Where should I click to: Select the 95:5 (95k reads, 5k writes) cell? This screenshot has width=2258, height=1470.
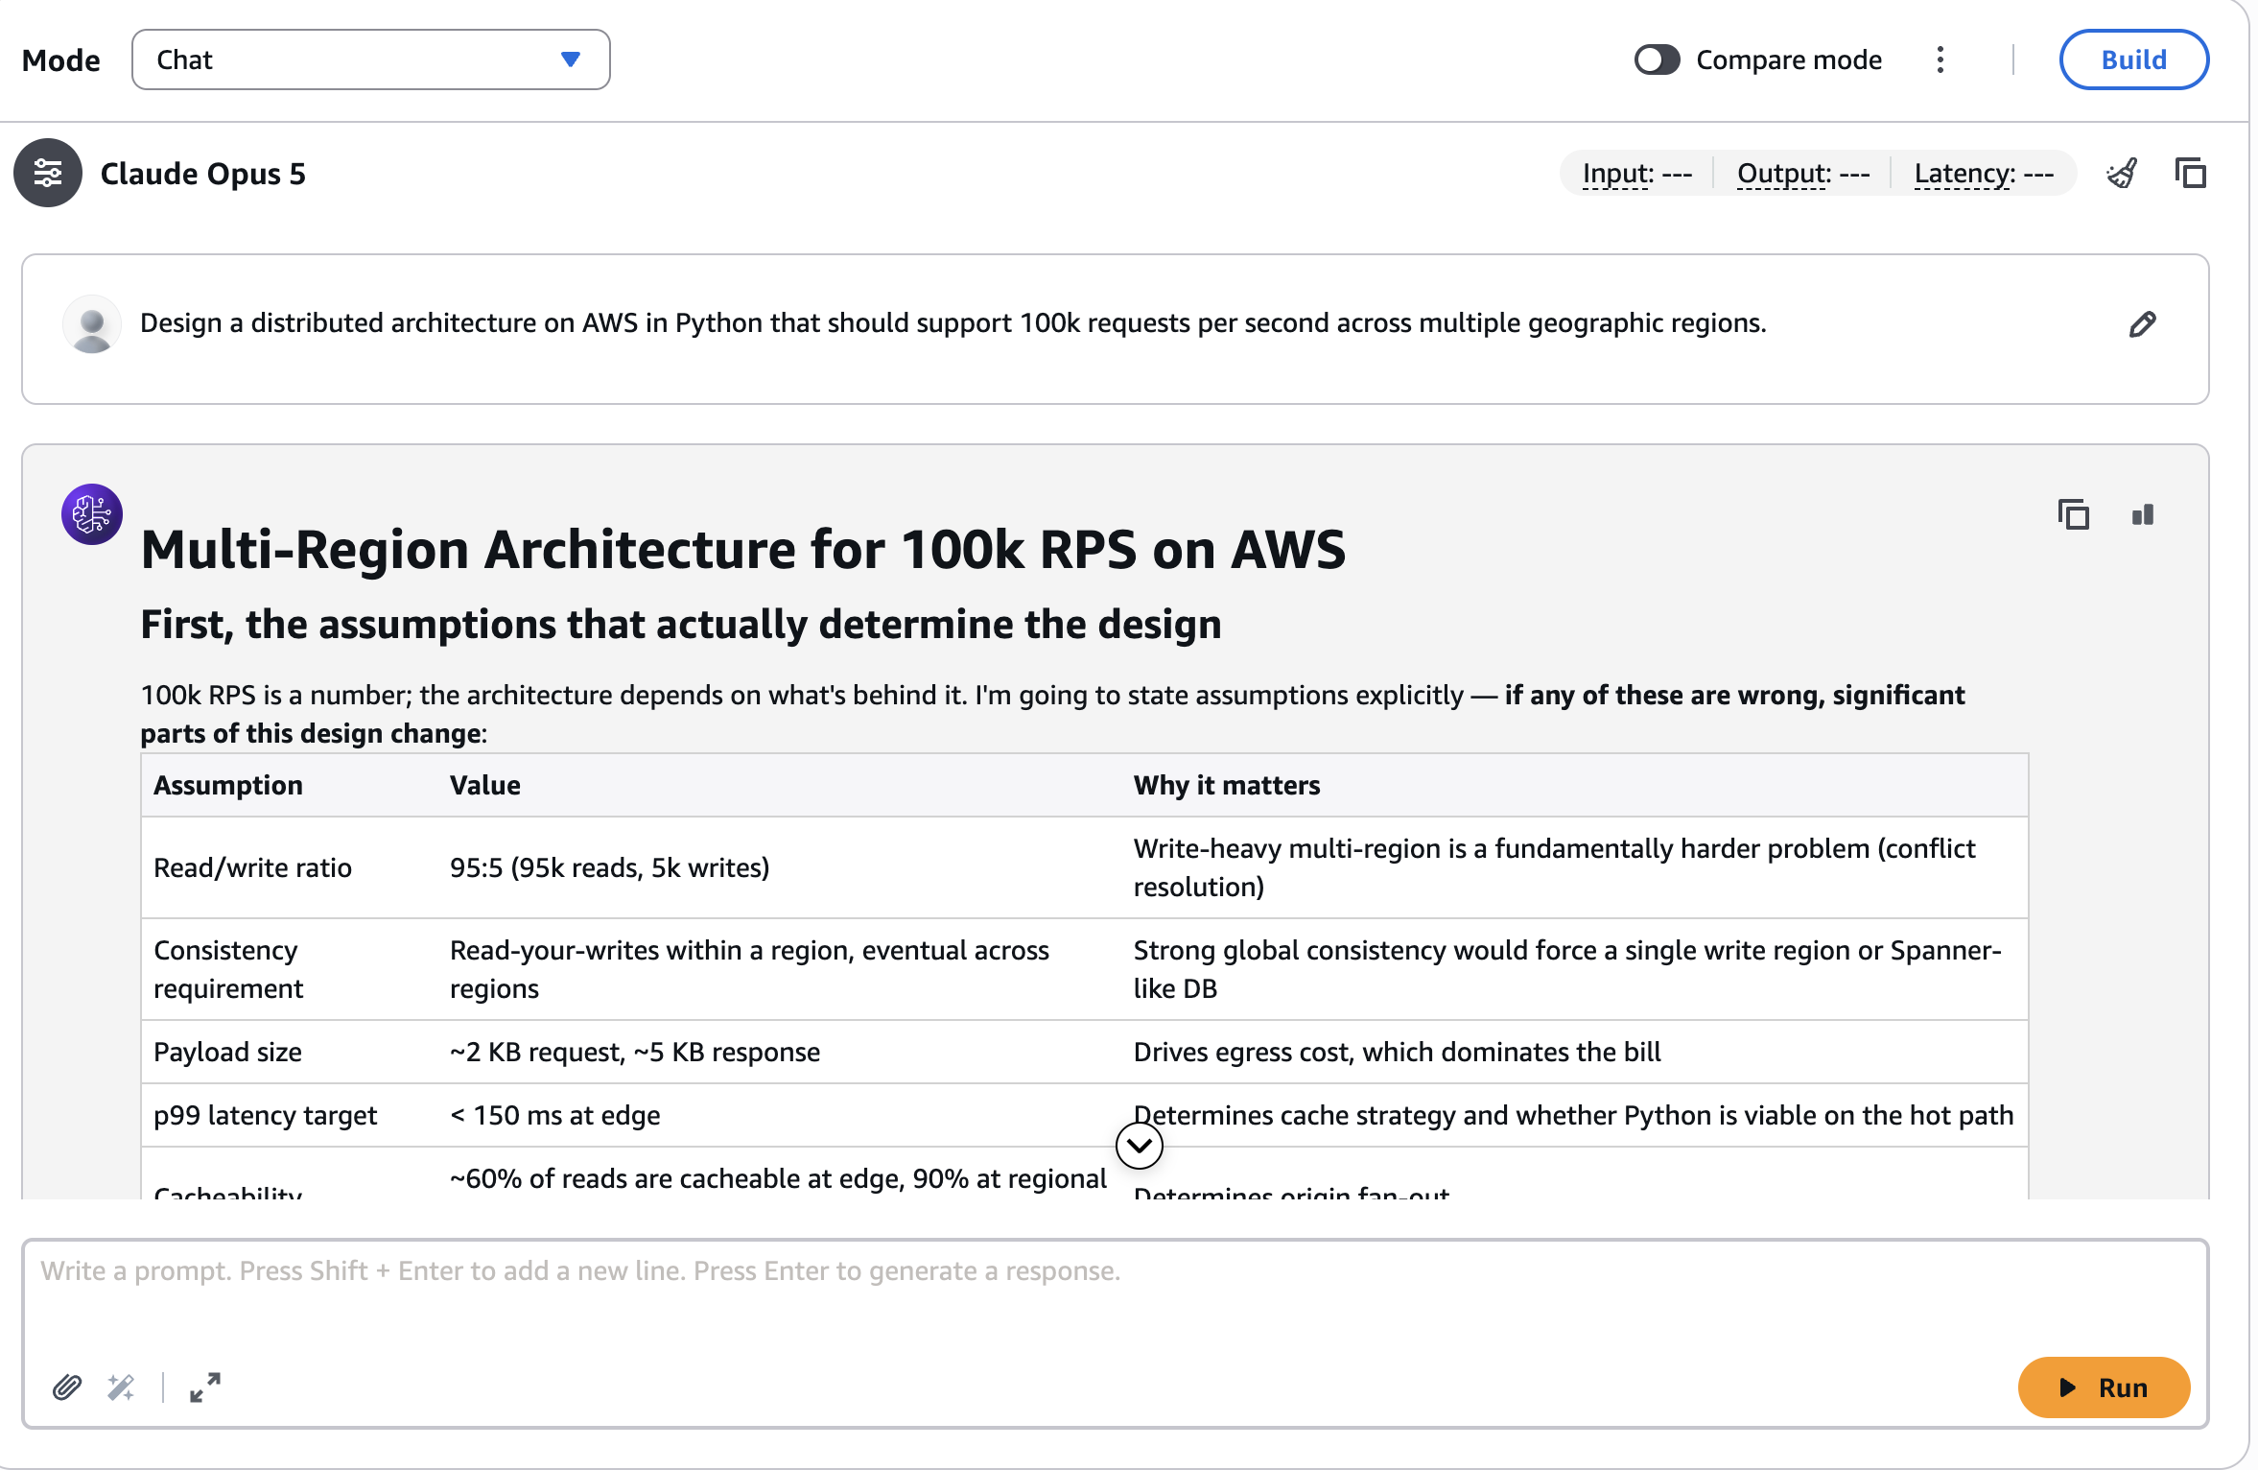(x=780, y=867)
